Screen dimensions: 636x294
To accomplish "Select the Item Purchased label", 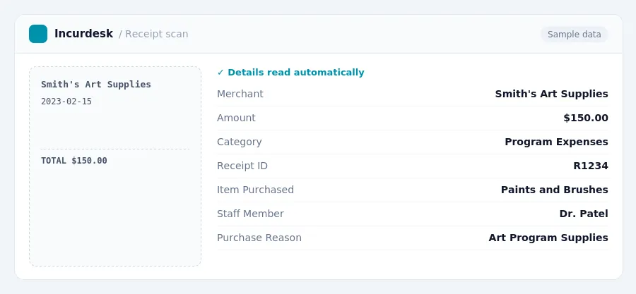I will 255,190.
